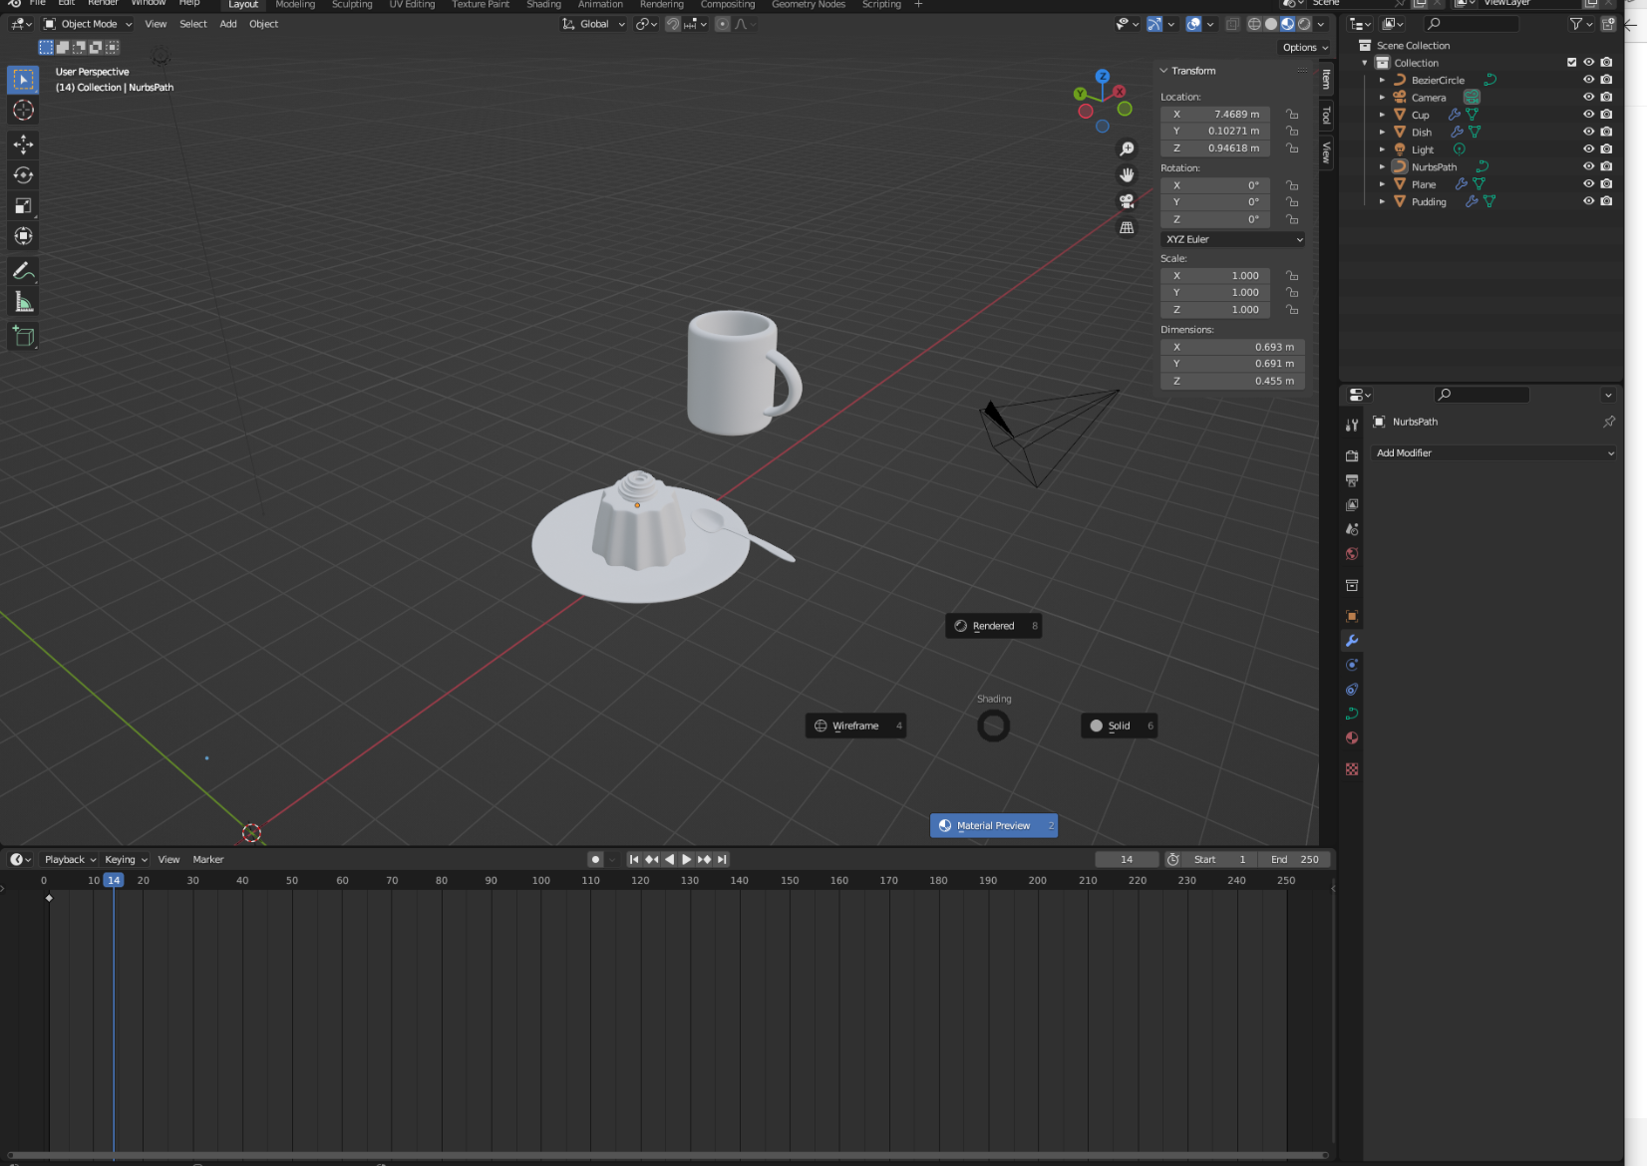Open the Tool properties tab icon
The image size is (1647, 1166).
pos(1352,425)
